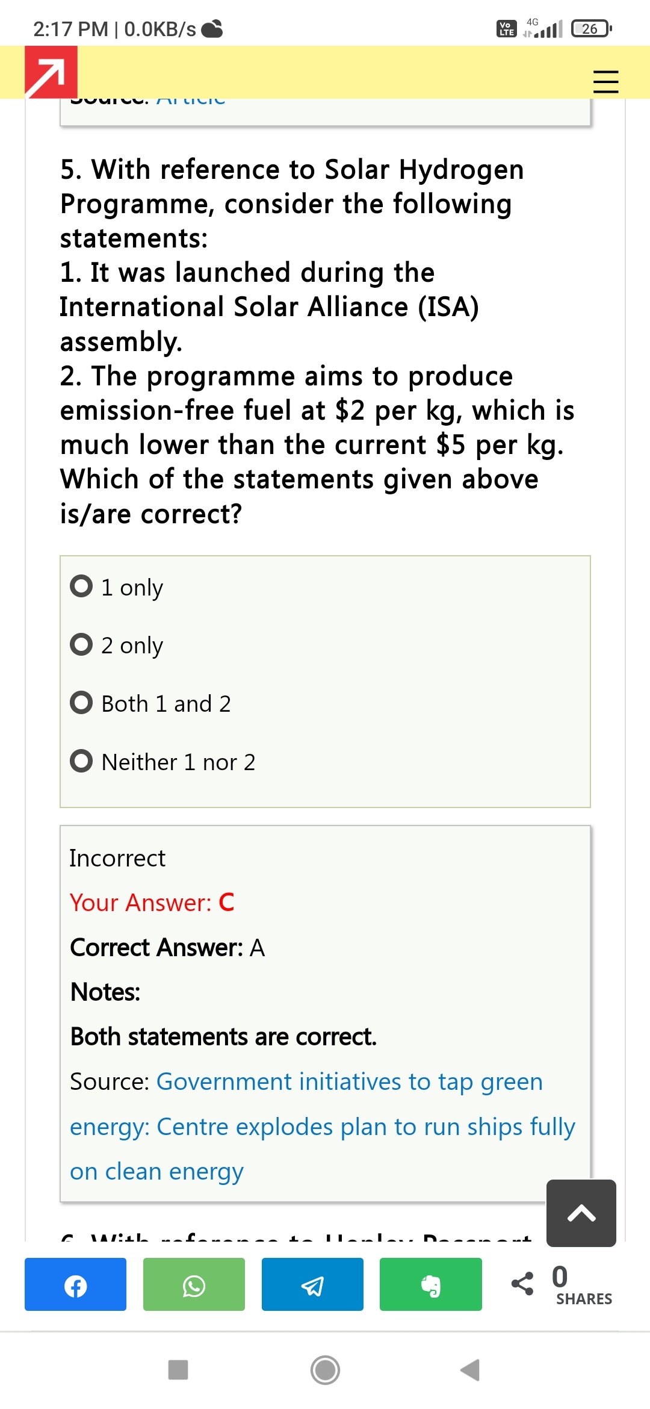This screenshot has height=1409, width=650.
Task: Tap the status bar clock
Action: 70,29
